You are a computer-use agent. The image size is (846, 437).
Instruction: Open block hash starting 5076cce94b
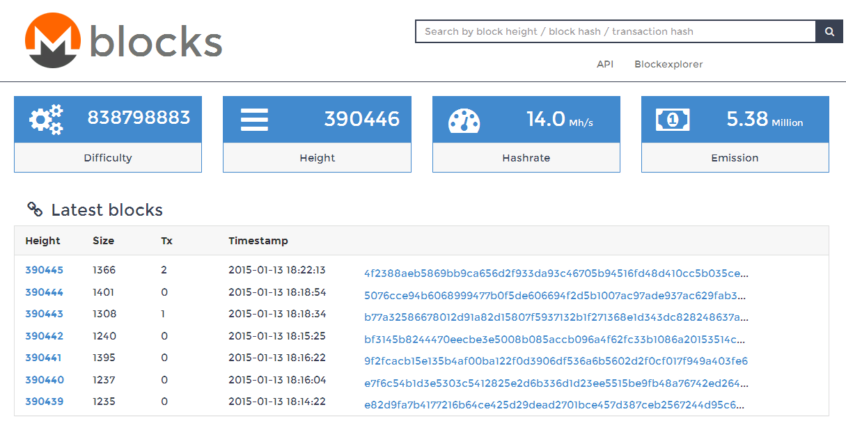(556, 296)
